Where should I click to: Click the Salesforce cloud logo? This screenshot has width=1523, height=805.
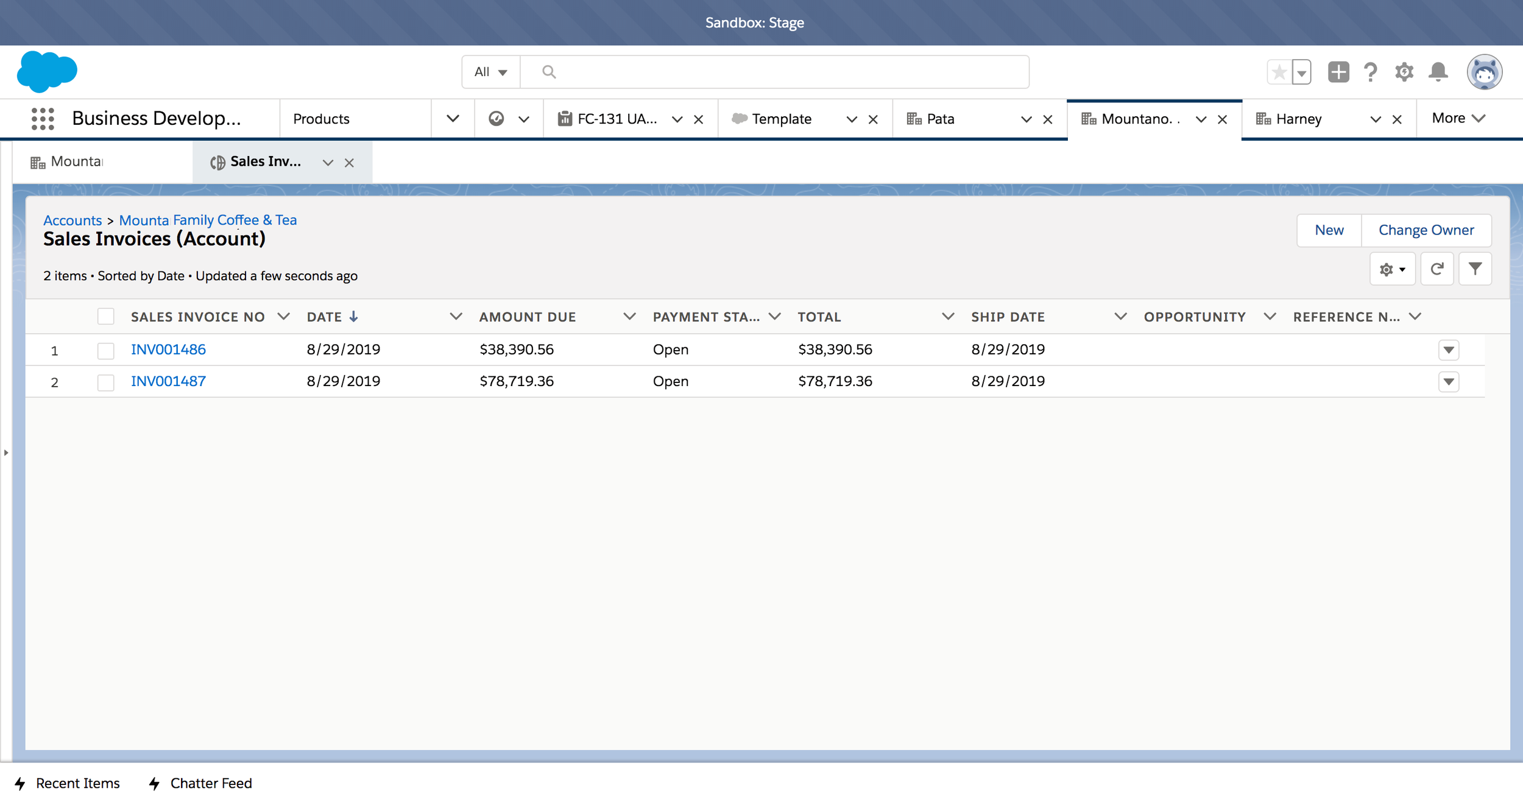pyautogui.click(x=47, y=72)
